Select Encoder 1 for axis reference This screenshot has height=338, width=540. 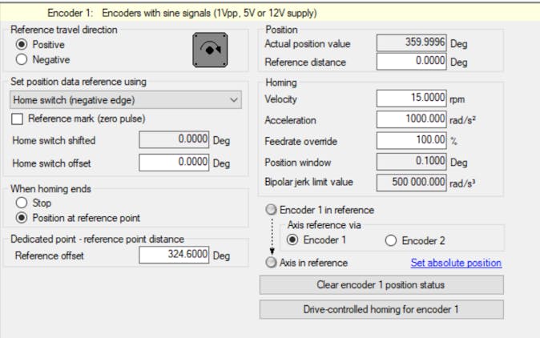point(293,239)
